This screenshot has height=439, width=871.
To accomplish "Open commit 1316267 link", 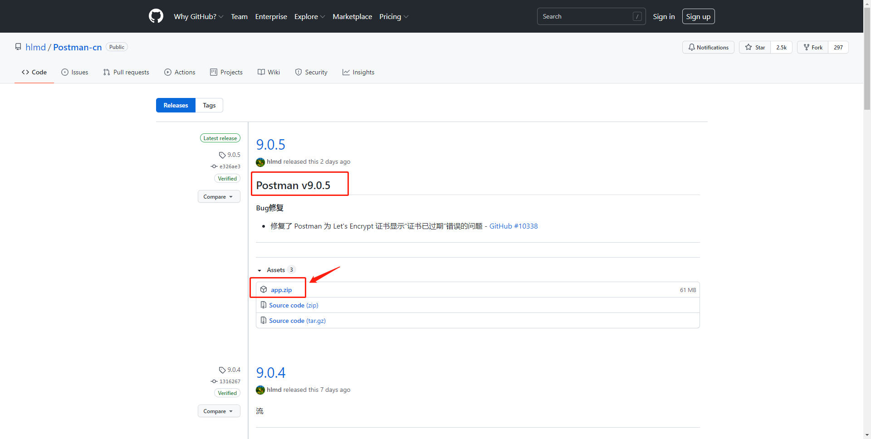I will tap(226, 381).
